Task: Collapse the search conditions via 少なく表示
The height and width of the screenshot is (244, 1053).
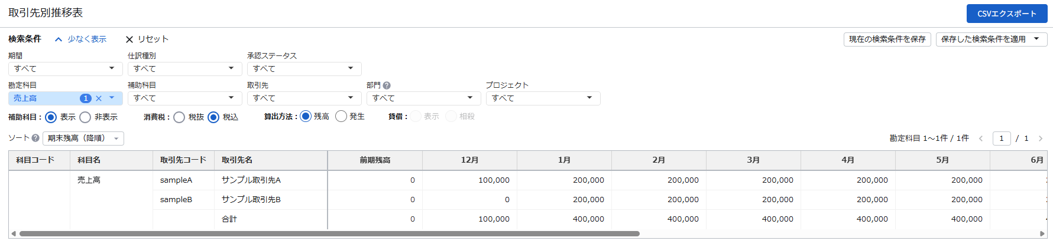Action: (x=81, y=39)
